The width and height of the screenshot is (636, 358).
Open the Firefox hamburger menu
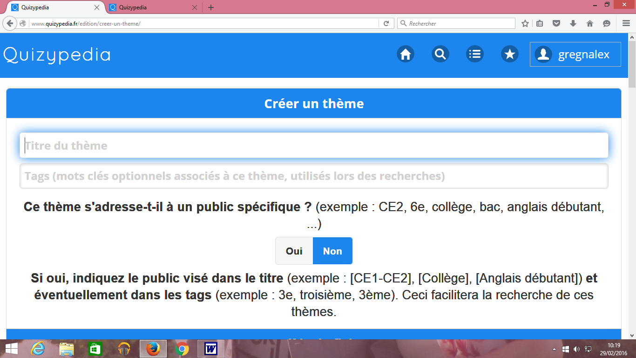click(626, 23)
